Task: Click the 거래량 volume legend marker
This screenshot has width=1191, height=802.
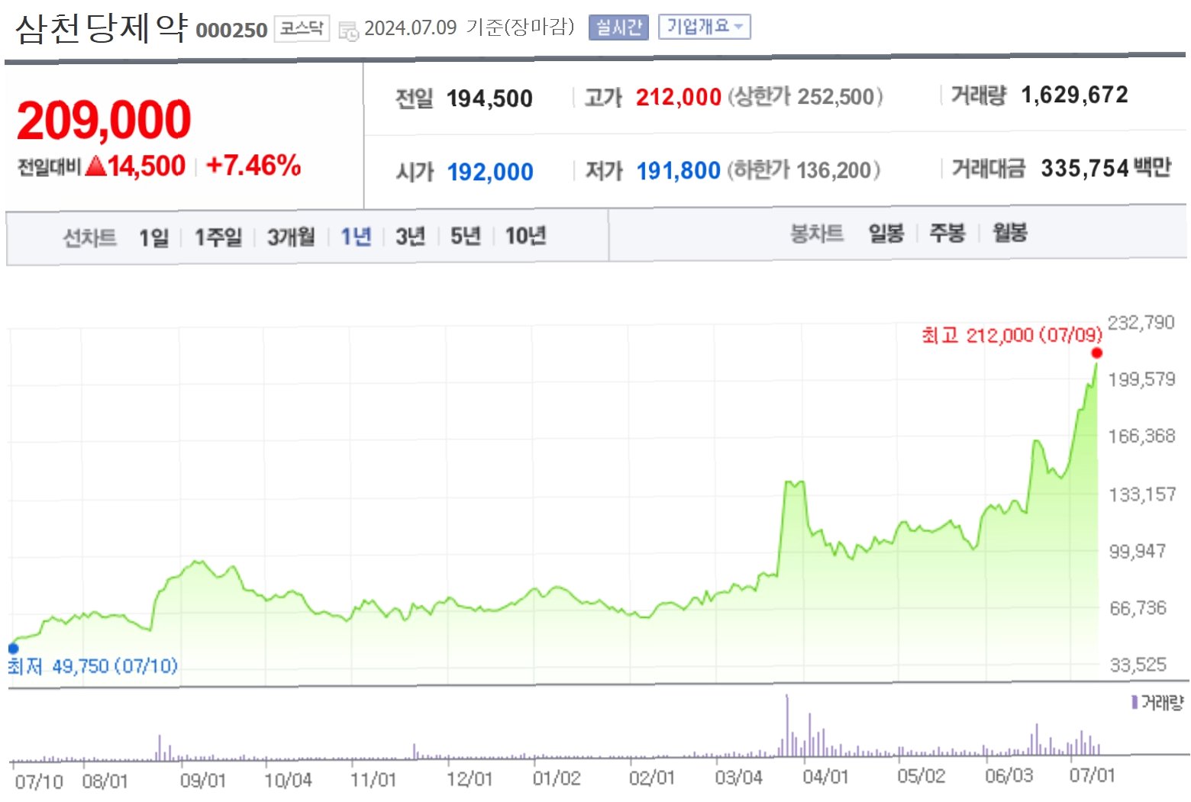Action: point(1135,702)
